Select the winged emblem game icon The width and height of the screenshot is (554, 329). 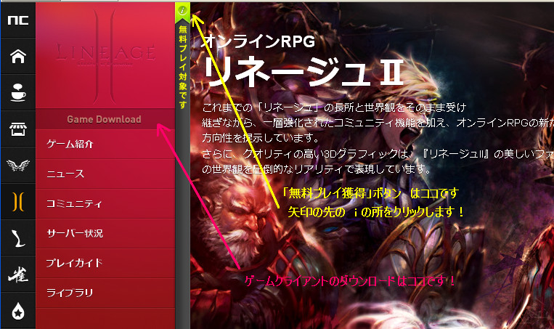[18, 165]
